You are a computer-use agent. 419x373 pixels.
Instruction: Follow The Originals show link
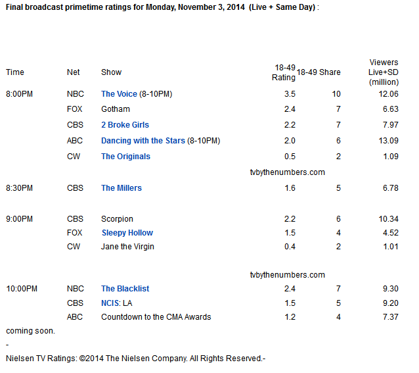tap(125, 157)
